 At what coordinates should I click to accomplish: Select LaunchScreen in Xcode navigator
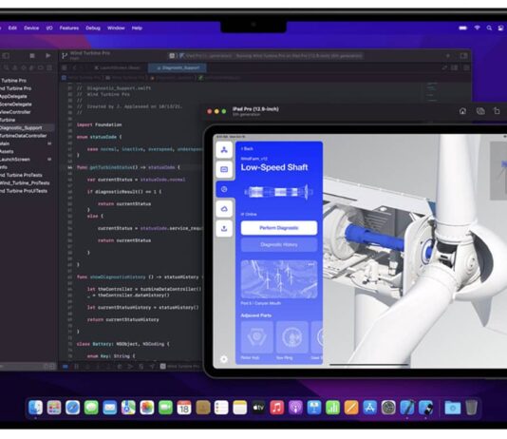coord(15,160)
